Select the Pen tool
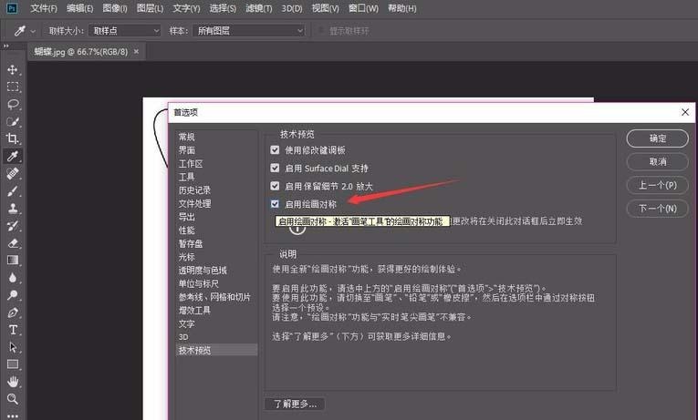 (13, 312)
